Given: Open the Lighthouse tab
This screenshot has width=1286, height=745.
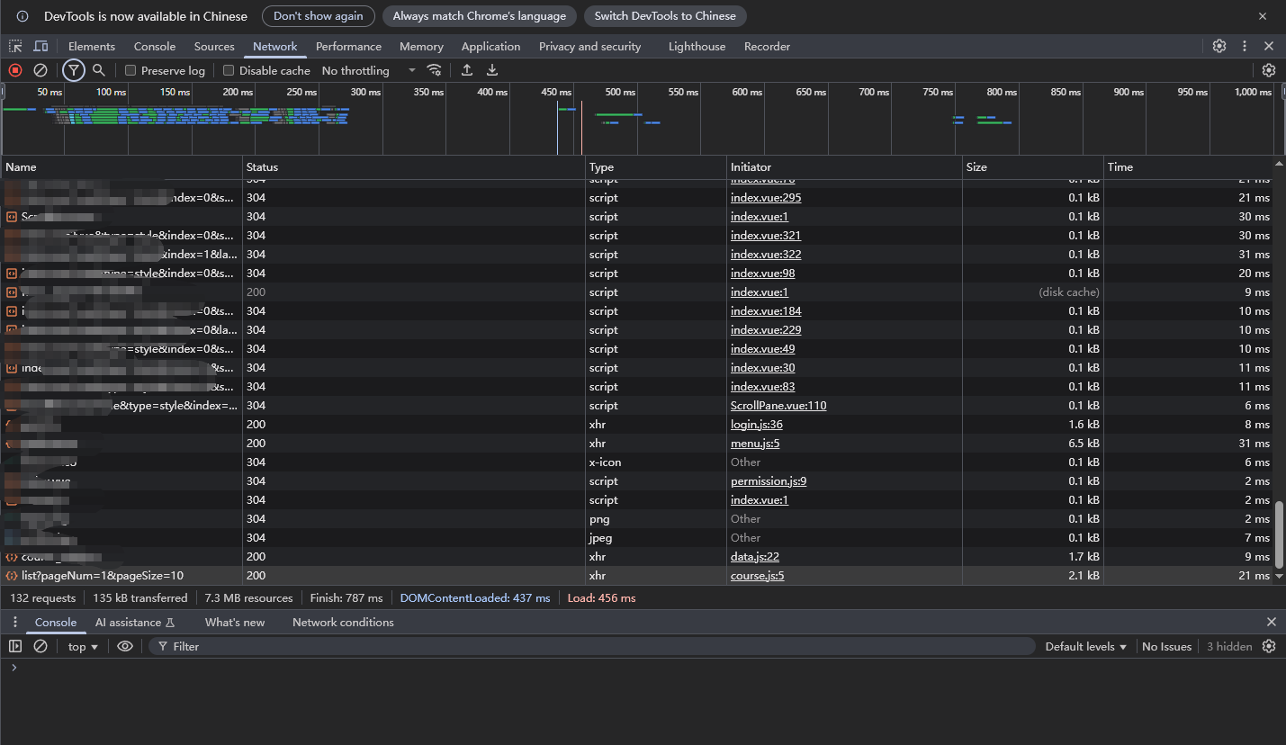Looking at the screenshot, I should pos(697,46).
